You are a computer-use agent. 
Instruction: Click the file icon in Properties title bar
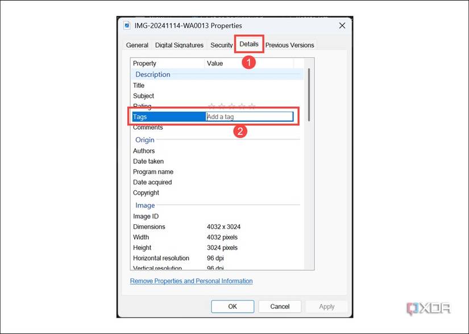click(127, 26)
